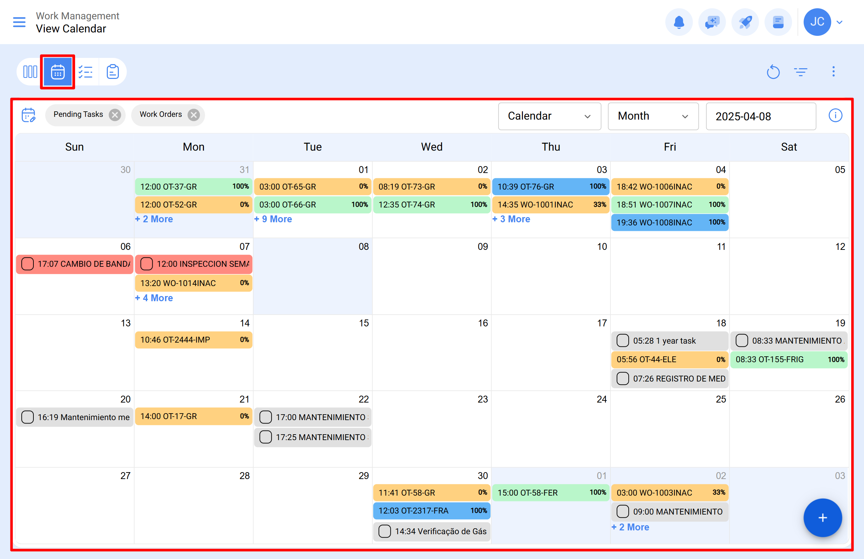Select the day number 15

(363, 323)
